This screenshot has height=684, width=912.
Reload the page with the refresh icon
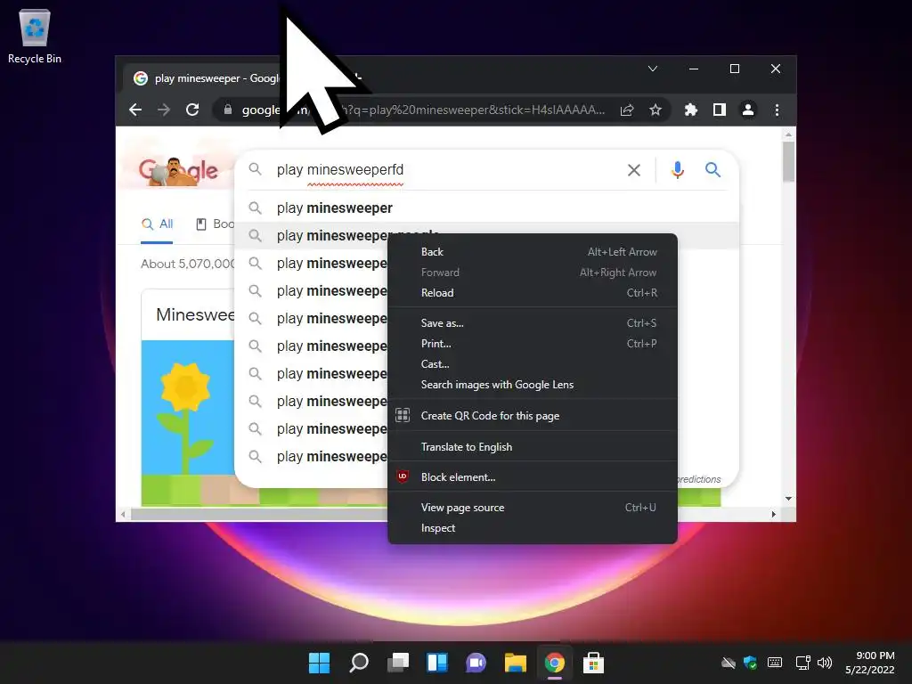(192, 110)
